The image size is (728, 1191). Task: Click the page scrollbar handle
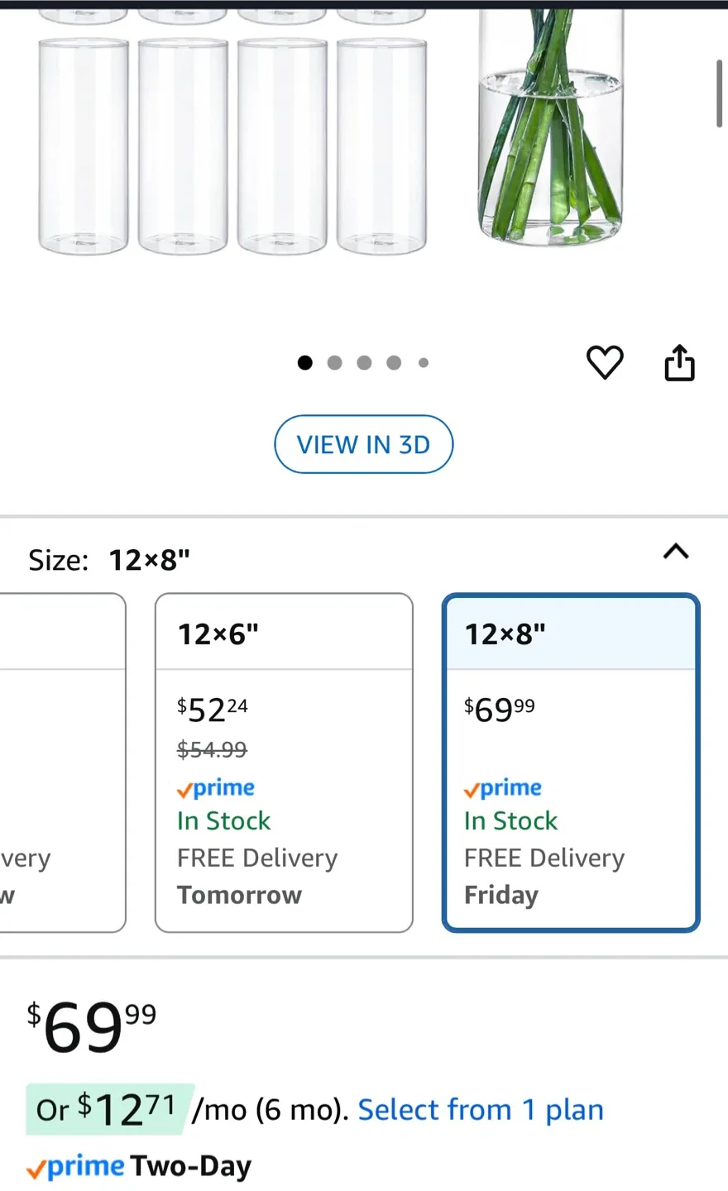click(x=719, y=93)
